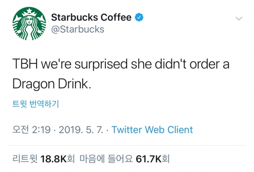Image resolution: width=254 pixels, height=172 pixels.
Task: Open the Starbucks siren logo avatar
Action: click(29, 24)
